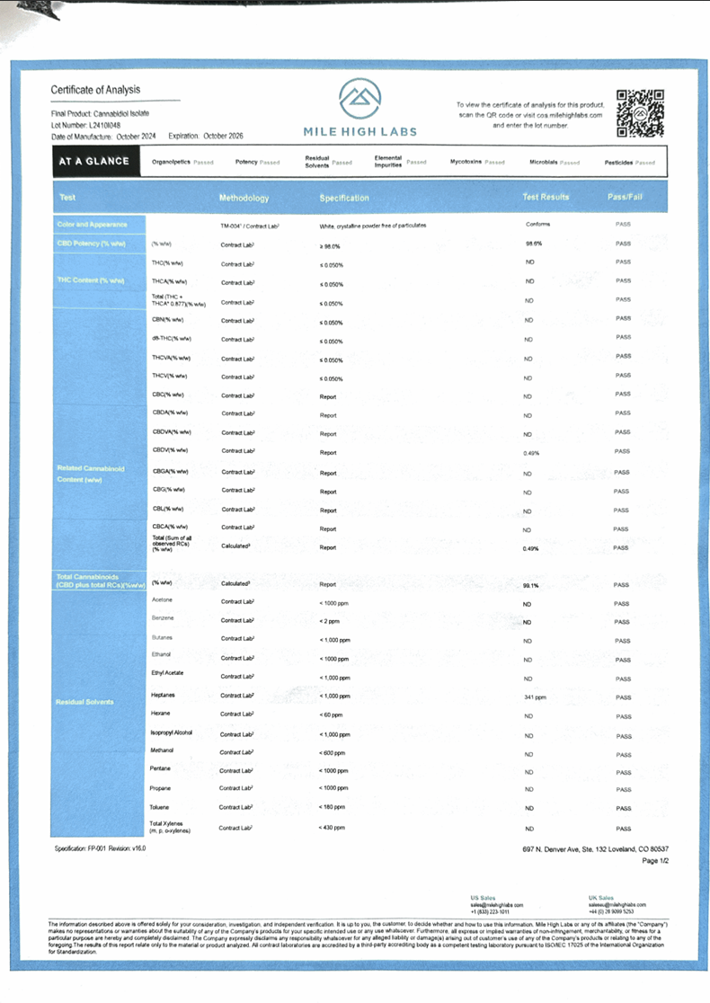710x1003 pixels.
Task: Open the UK sales email address
Action: 617,904
